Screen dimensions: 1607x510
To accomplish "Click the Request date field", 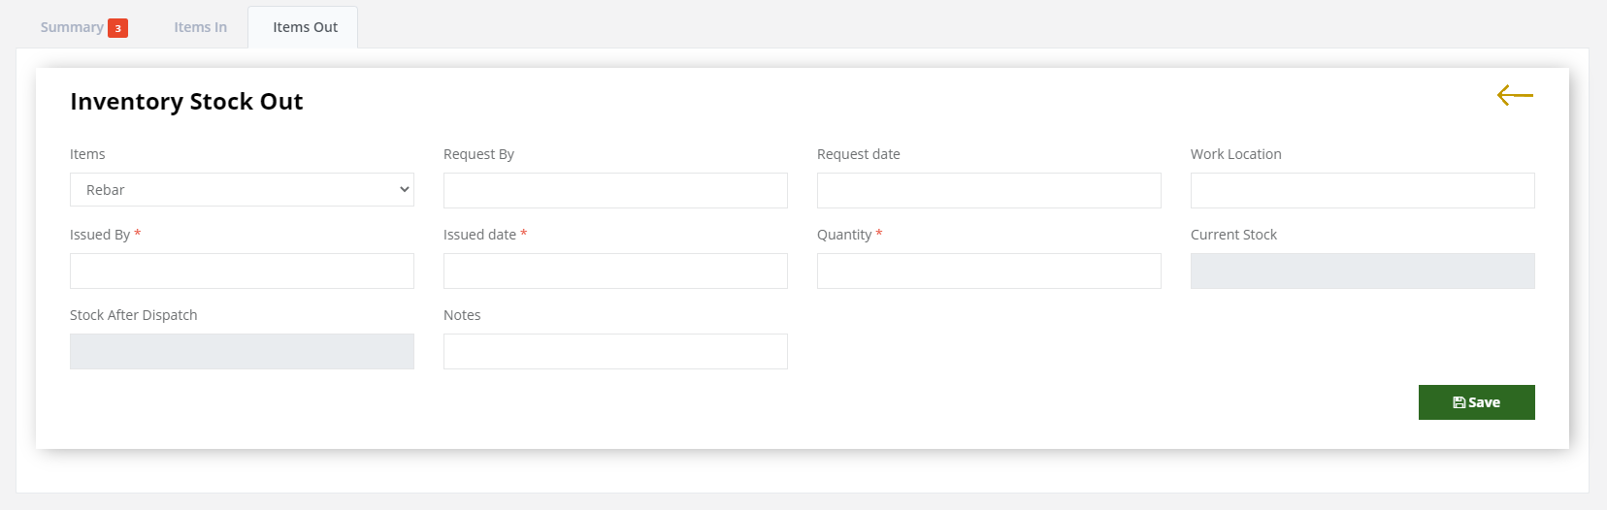I will [x=989, y=190].
